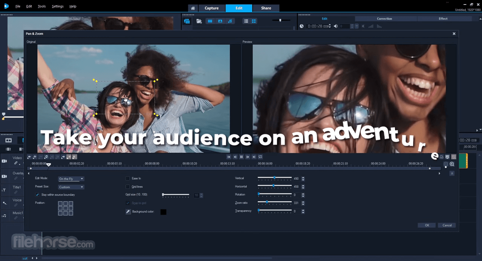Uncheck Stay within source boundary
The width and height of the screenshot is (482, 261).
pyautogui.click(x=37, y=195)
